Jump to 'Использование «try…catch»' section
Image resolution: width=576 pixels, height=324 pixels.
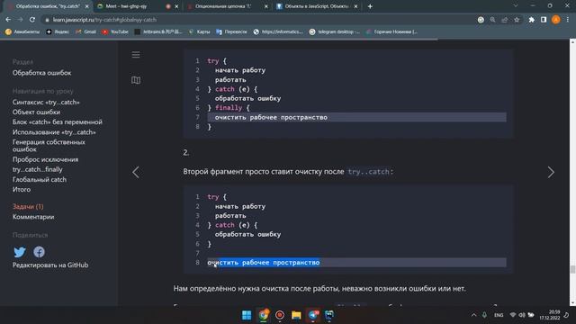tap(54, 132)
